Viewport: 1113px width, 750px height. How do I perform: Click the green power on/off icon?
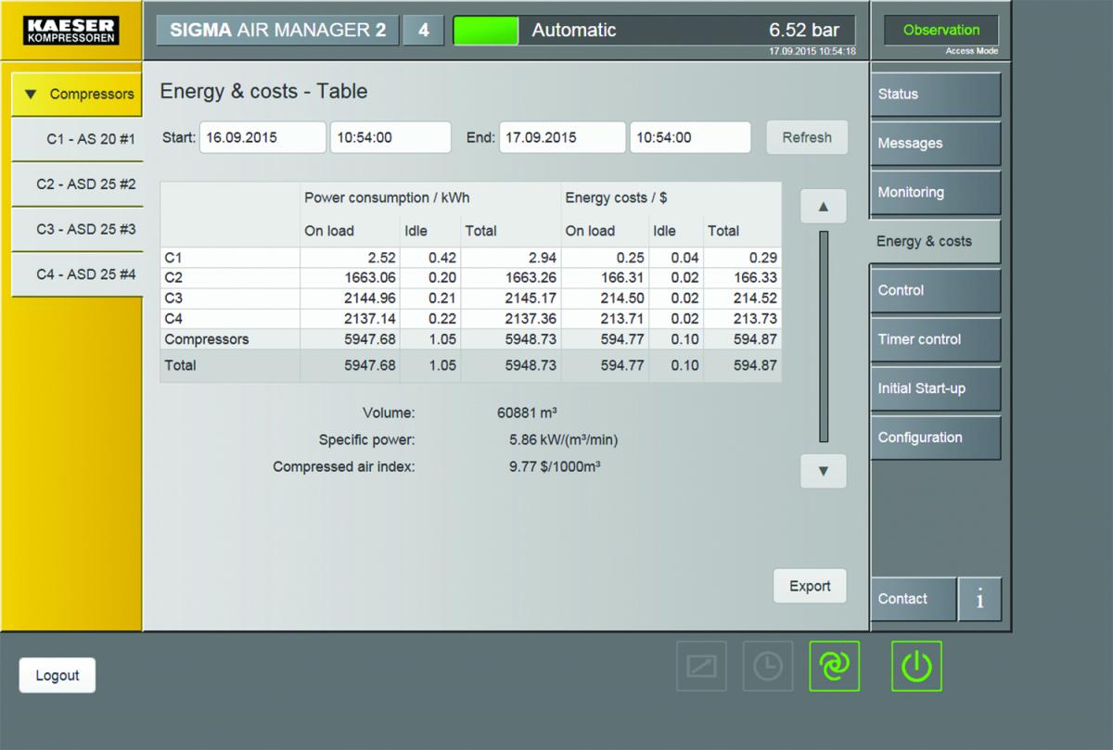[916, 666]
